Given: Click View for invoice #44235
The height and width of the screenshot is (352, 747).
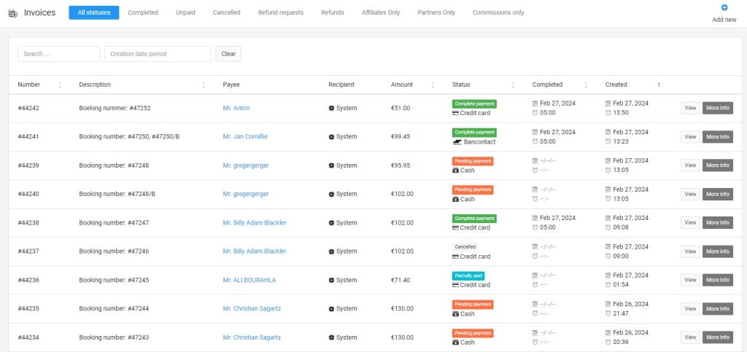Looking at the screenshot, I should coord(690,309).
